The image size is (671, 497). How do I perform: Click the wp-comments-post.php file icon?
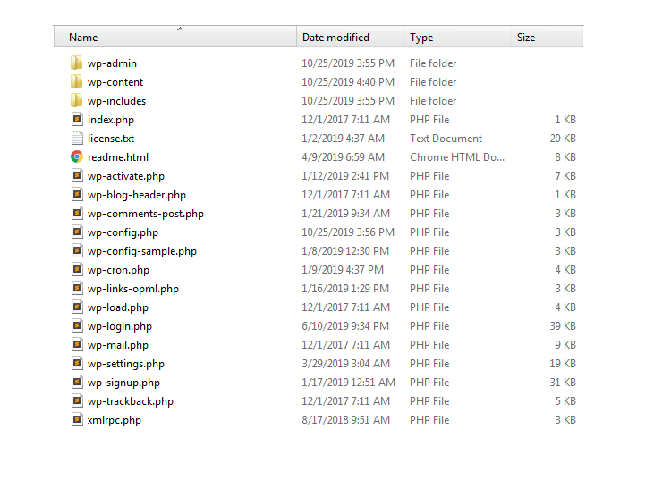click(x=77, y=214)
